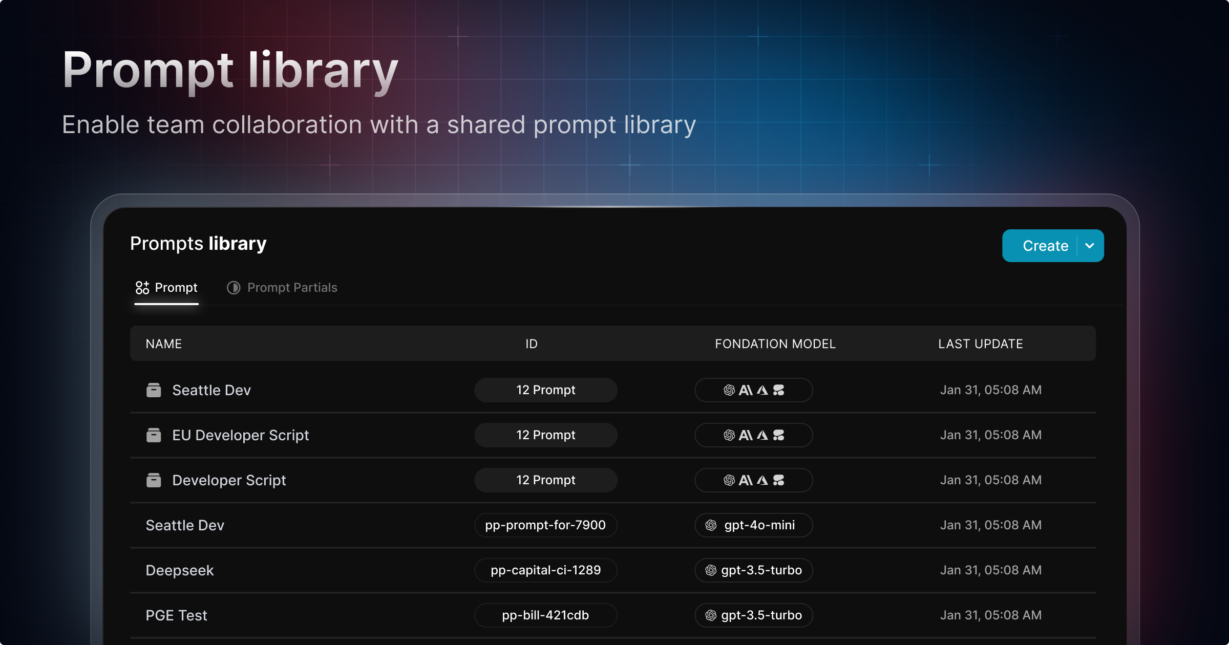Click the 12 Prompt badge for EU Developer Script
The height and width of the screenshot is (645, 1229).
pos(545,435)
